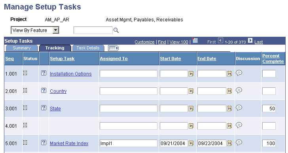Viewport: 288px width, 153px height.
Task: Click status icon for row 1.001
Action: pyautogui.click(x=25, y=73)
